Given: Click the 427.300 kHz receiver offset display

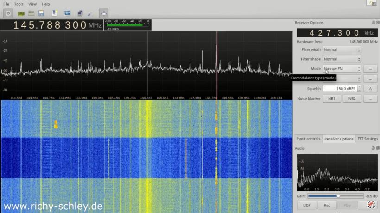Looking at the screenshot, I should 337,33.
